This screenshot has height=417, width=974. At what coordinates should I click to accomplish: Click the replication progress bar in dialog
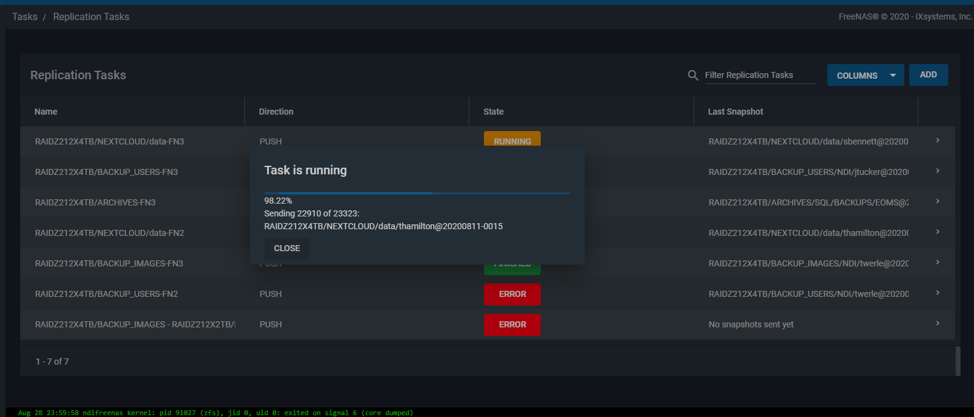417,193
